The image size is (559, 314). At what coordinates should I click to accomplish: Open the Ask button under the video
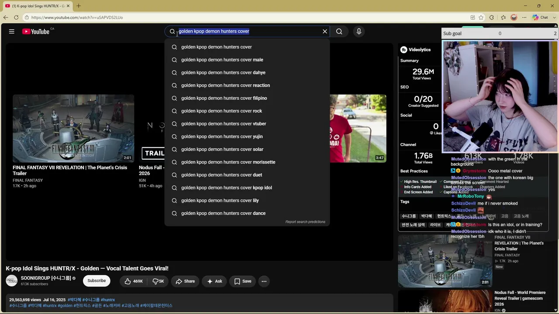point(214,281)
